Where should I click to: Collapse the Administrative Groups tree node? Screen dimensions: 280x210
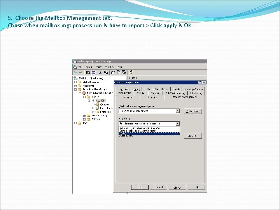[75, 89]
